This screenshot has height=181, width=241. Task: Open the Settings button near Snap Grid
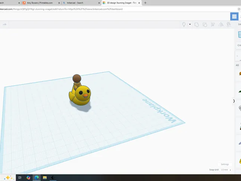click(x=225, y=164)
